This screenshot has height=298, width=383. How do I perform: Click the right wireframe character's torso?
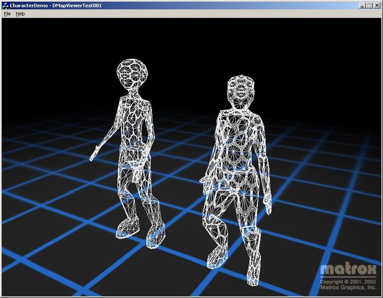(x=238, y=140)
